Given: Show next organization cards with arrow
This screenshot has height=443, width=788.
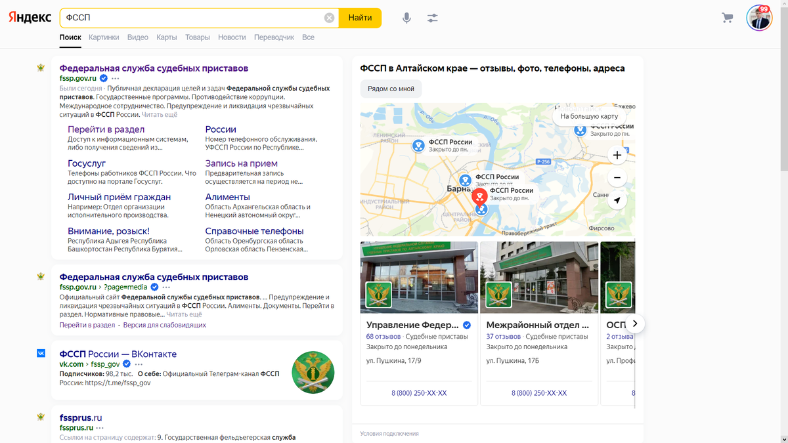Looking at the screenshot, I should click(x=635, y=324).
